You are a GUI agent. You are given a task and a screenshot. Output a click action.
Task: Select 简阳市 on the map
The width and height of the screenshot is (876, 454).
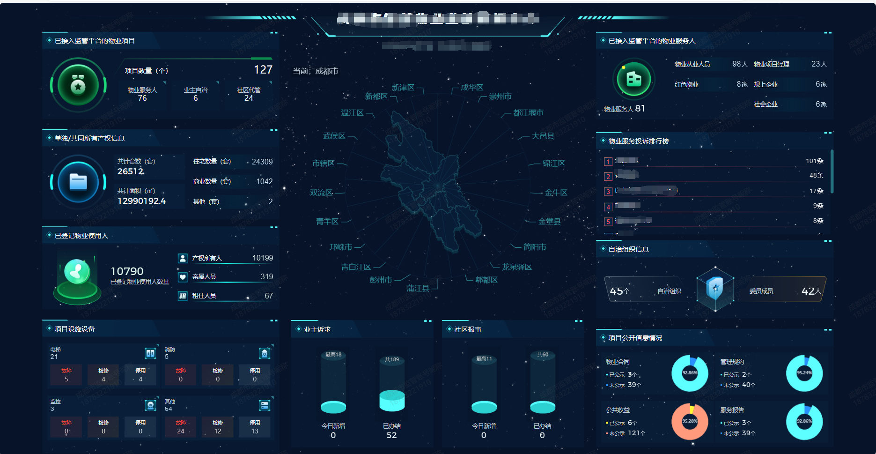pyautogui.click(x=535, y=247)
